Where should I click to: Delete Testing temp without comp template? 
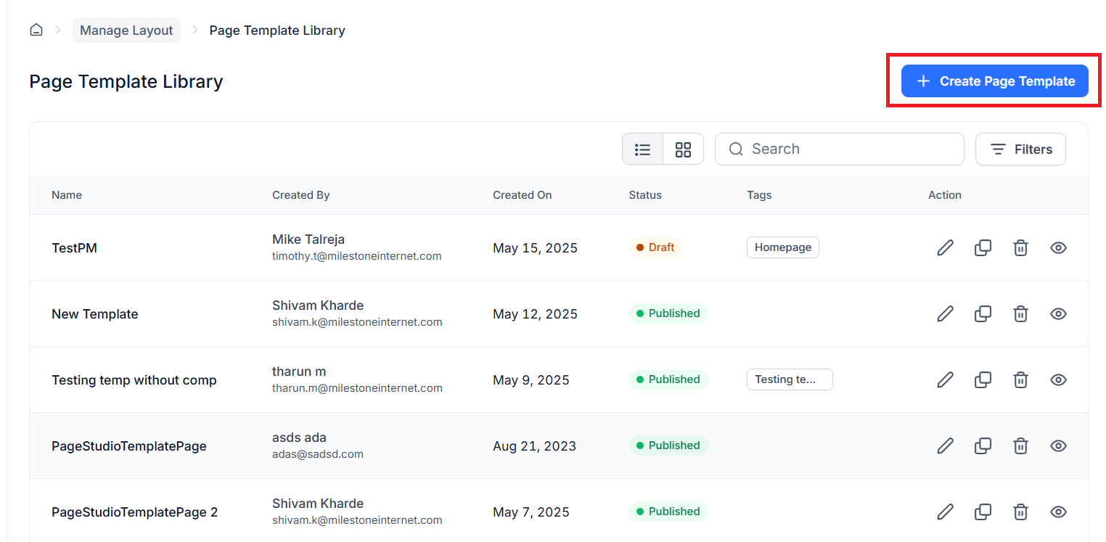point(1021,380)
